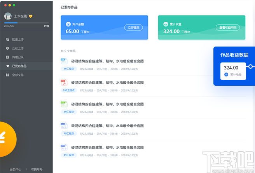Click the 已发布作品 paper plane icon
This screenshot has height=173, width=255.
pyautogui.click(x=7, y=66)
